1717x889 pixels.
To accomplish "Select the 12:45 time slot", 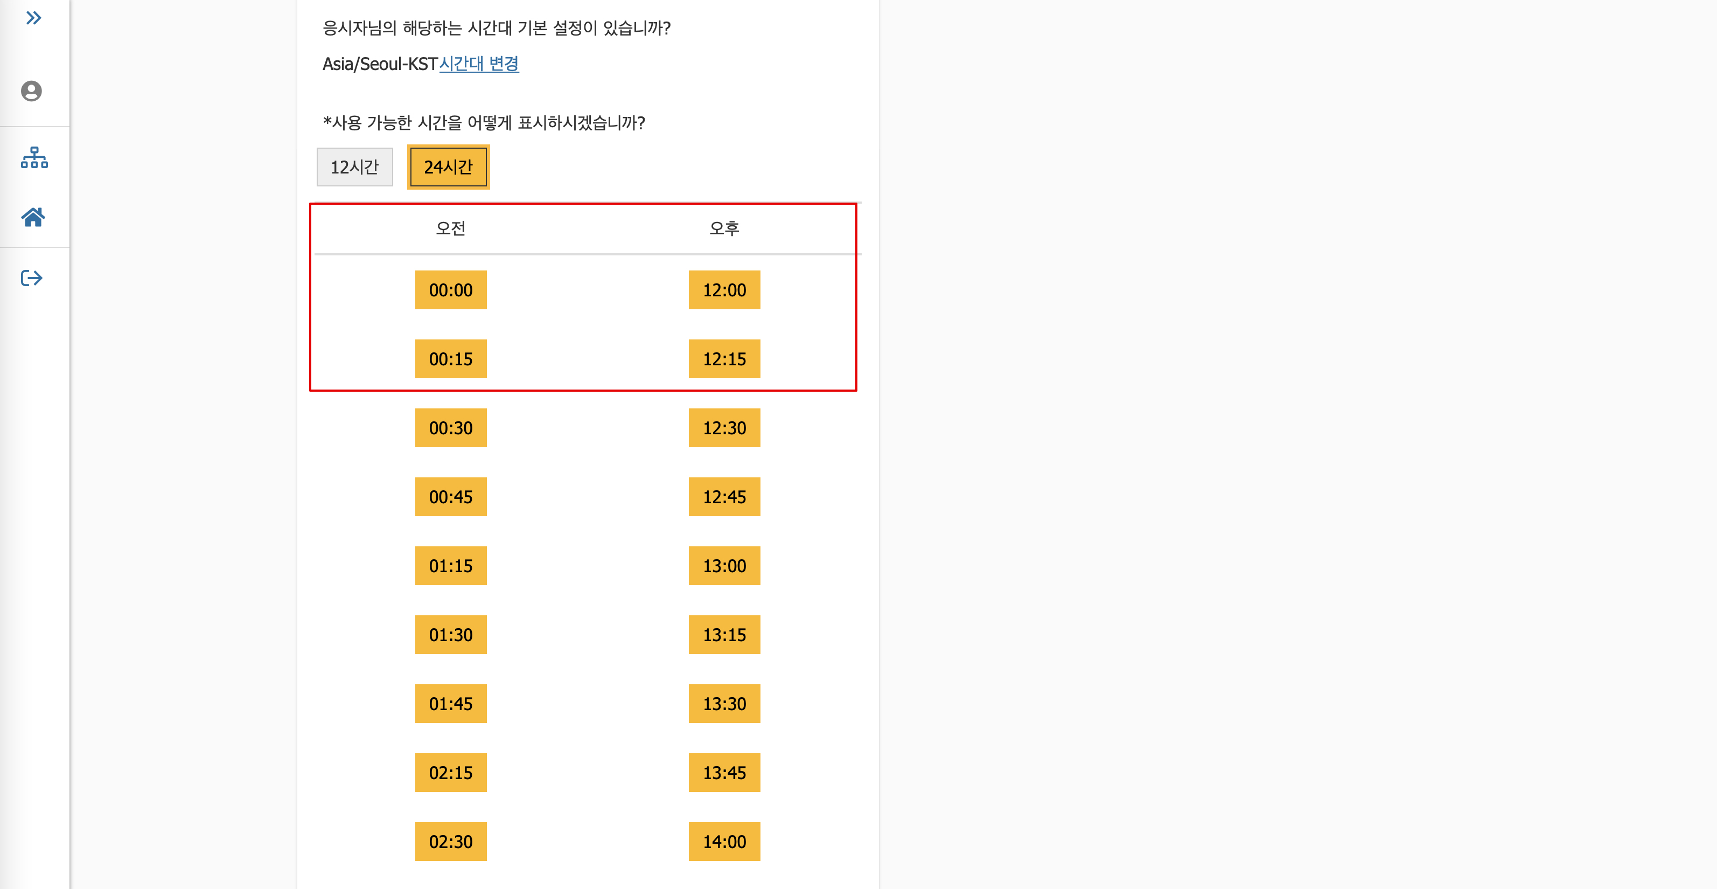I will [724, 497].
